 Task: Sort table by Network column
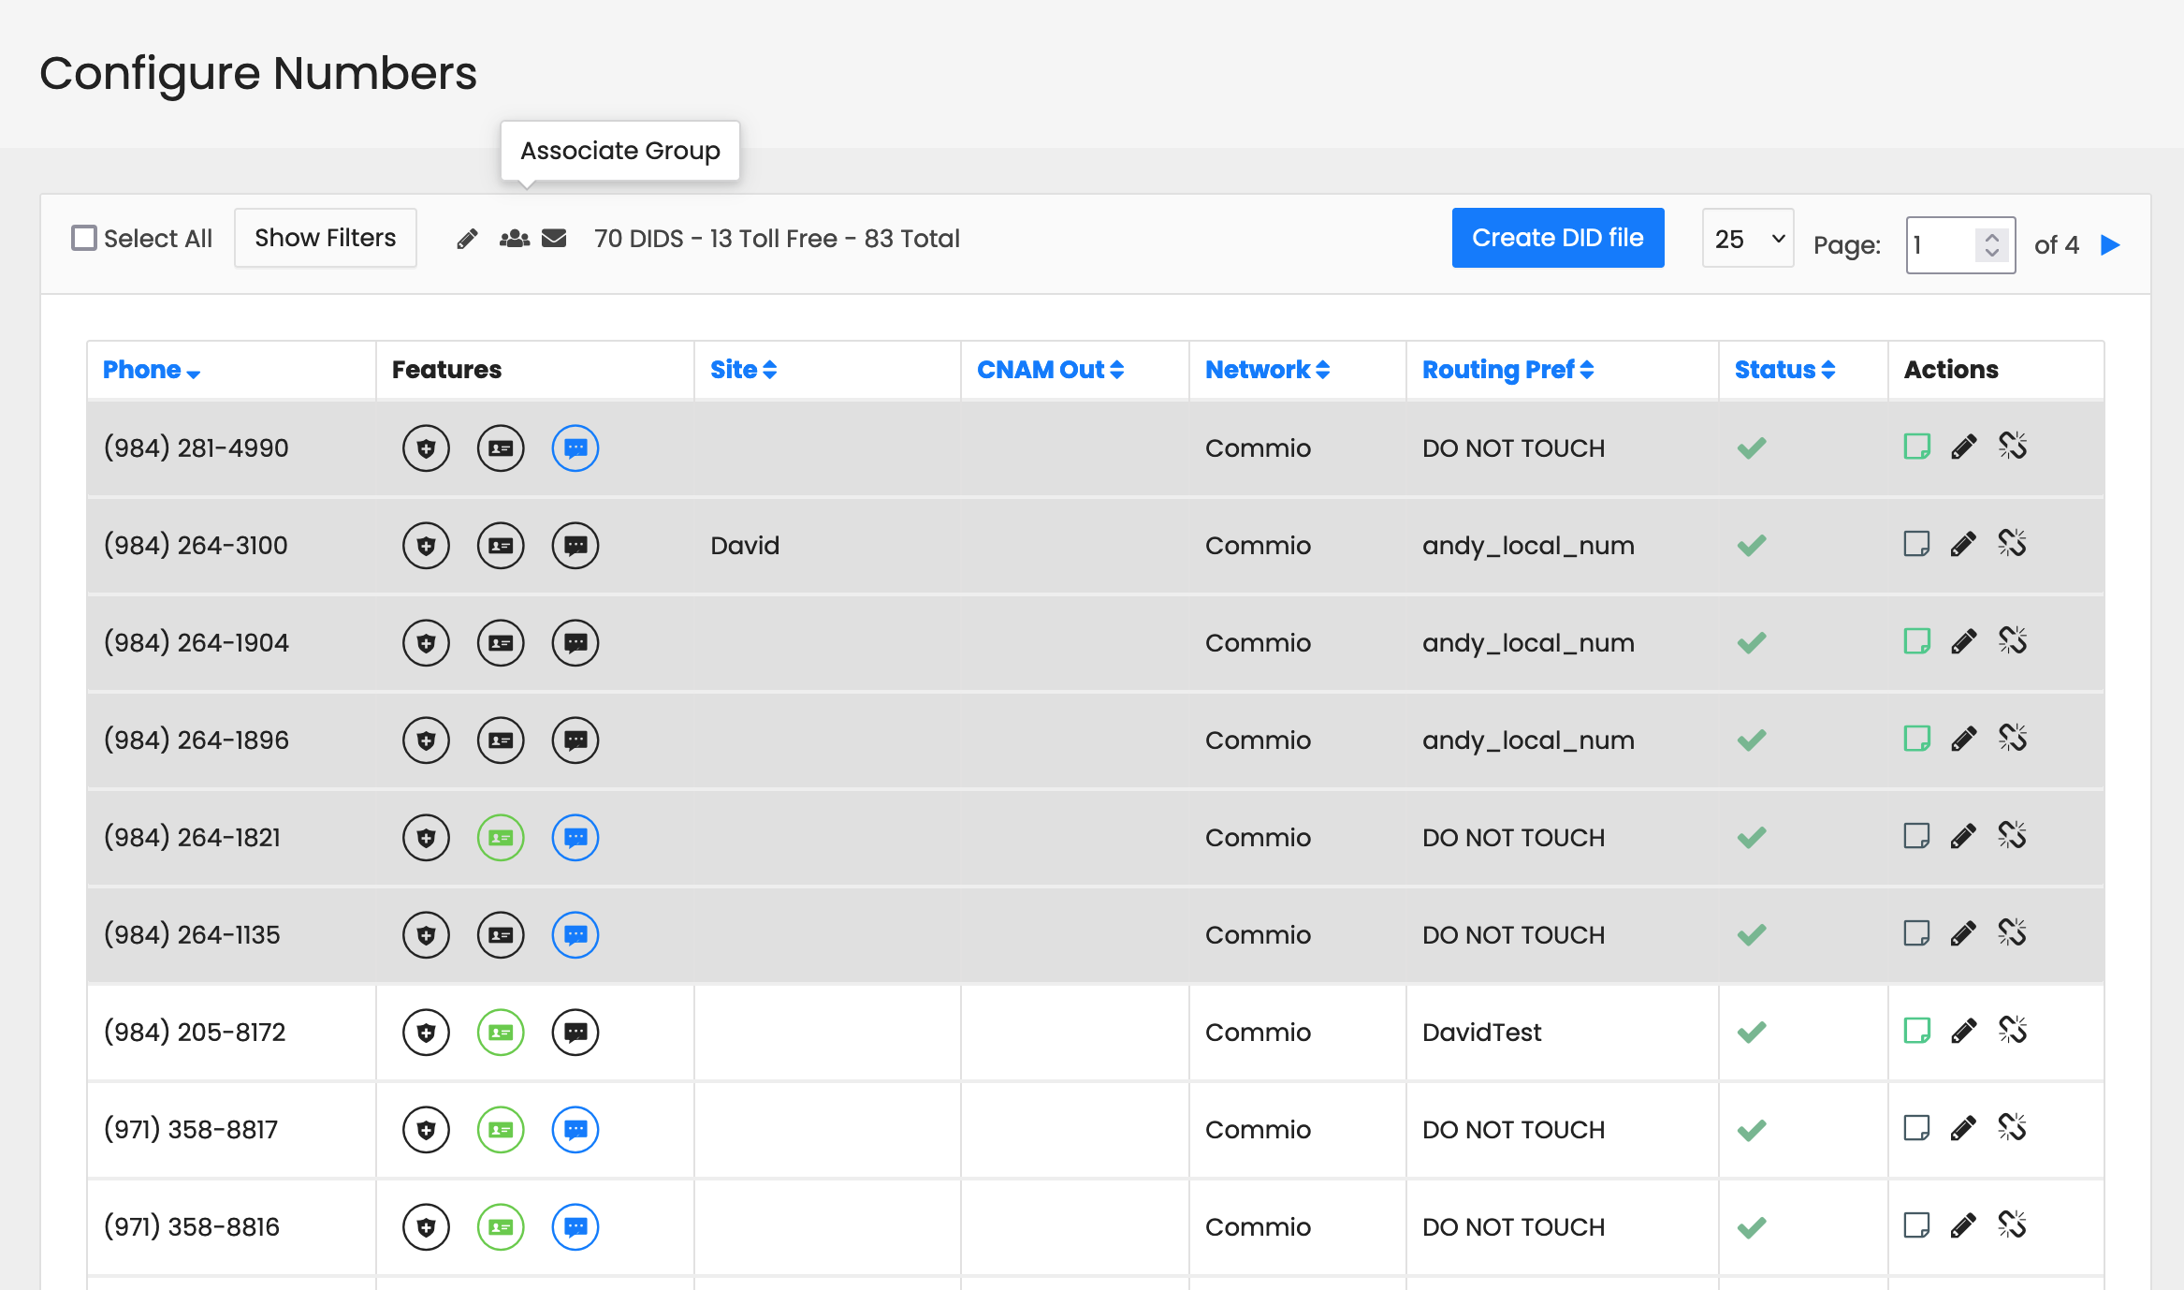(1268, 370)
